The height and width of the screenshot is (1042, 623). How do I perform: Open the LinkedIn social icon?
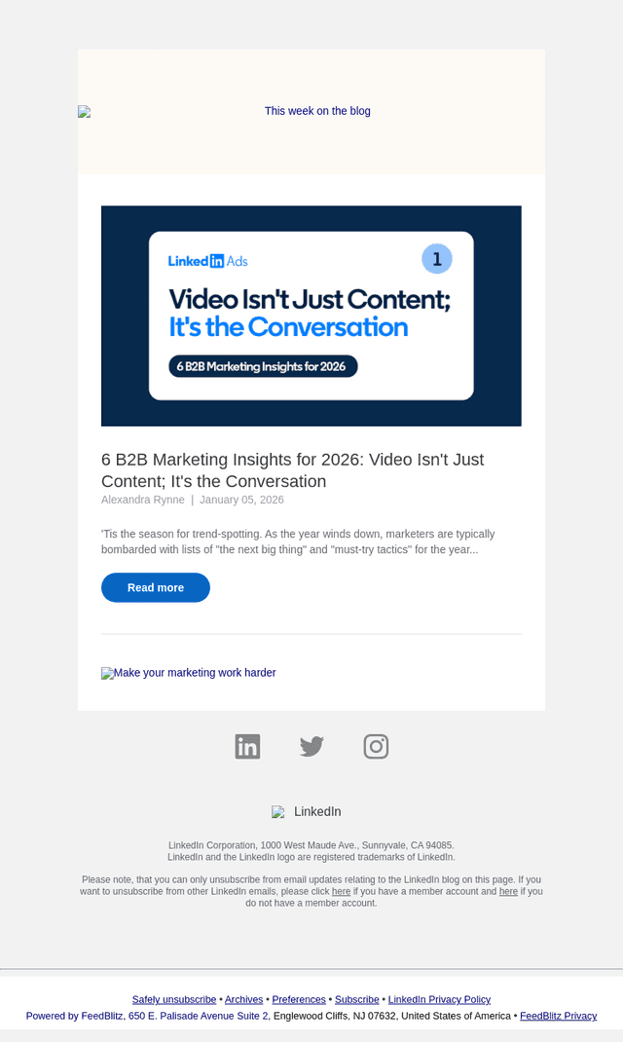coord(247,746)
